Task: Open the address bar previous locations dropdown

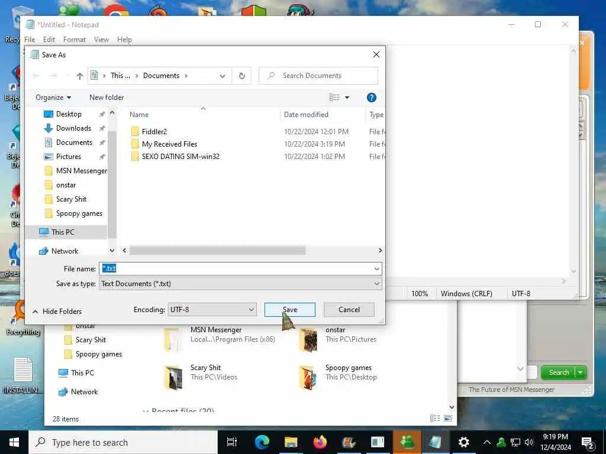Action: click(223, 76)
